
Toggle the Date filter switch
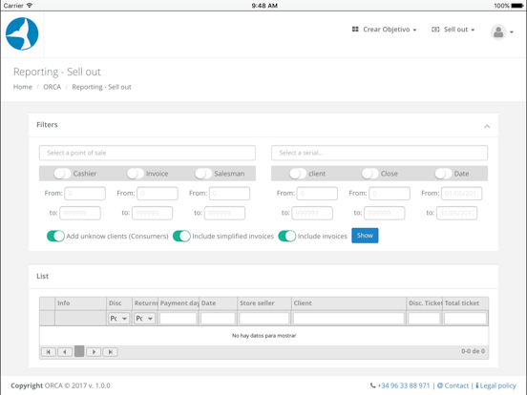(443, 174)
